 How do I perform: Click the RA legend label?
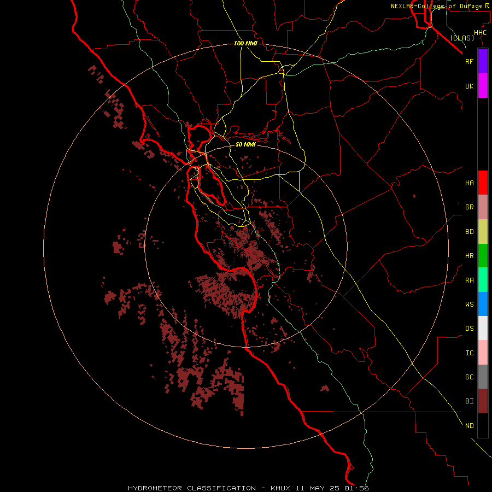[469, 280]
